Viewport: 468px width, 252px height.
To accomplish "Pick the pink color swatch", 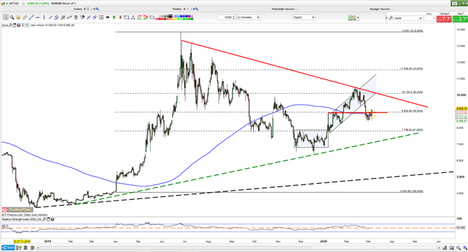I will pos(192,16).
